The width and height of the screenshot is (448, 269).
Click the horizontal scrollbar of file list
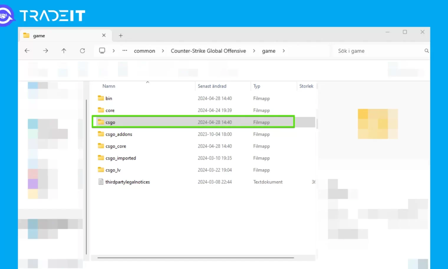tap(195, 258)
